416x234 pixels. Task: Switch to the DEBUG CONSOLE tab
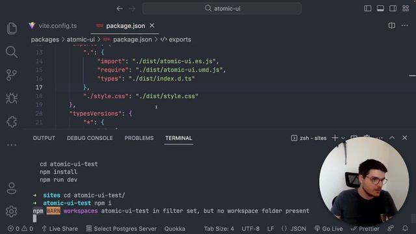coord(90,138)
